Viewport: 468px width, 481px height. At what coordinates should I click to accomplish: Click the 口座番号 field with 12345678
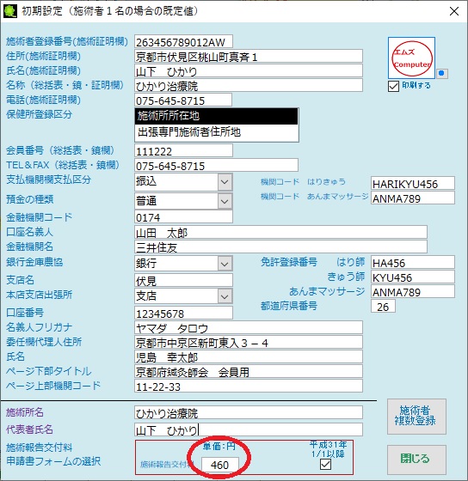[x=183, y=313]
